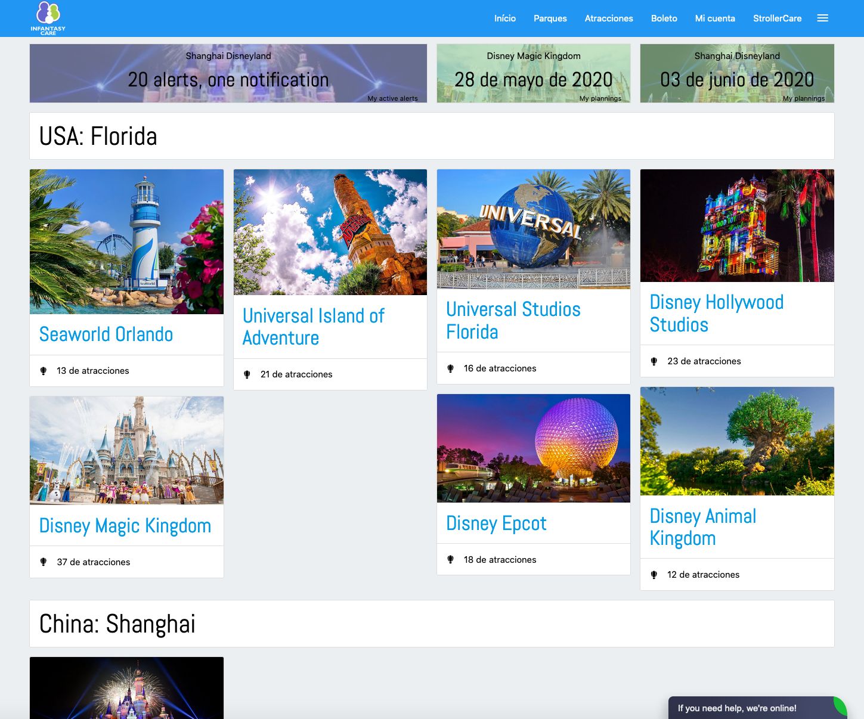Click balloon icon beside 37 de atracciones

(44, 562)
